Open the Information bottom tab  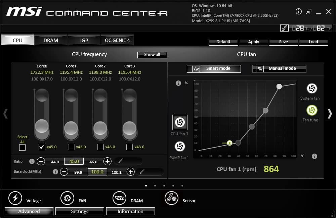130,211
